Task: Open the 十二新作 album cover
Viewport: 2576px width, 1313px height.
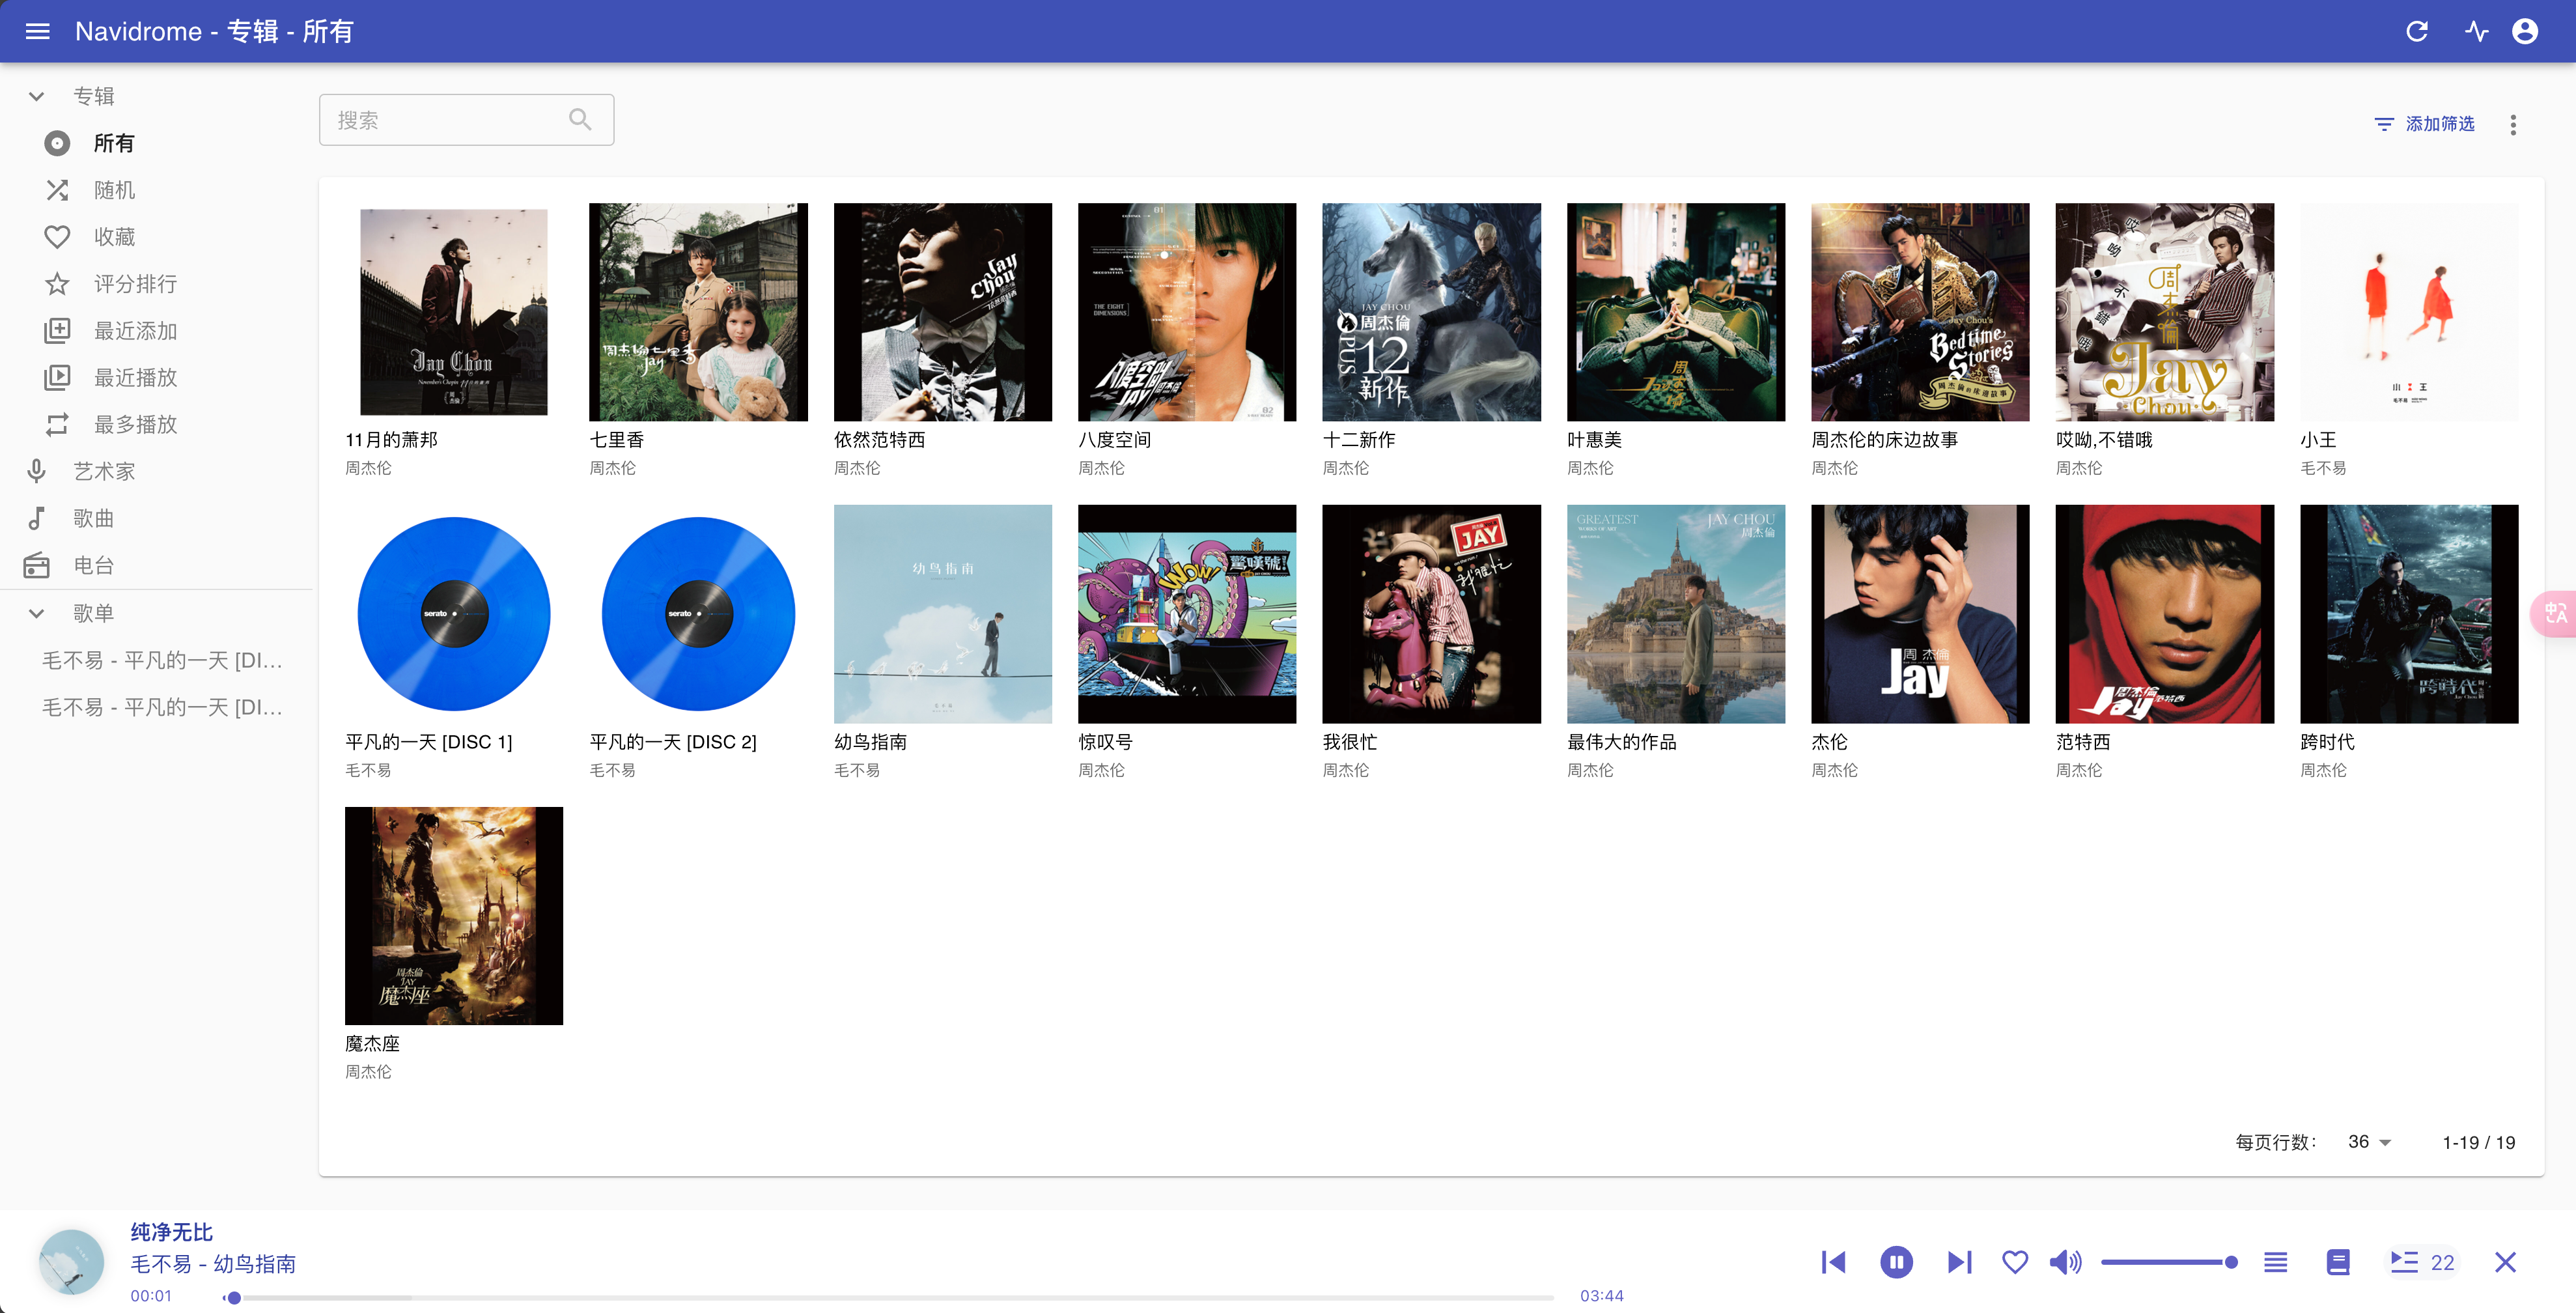Action: pos(1431,312)
